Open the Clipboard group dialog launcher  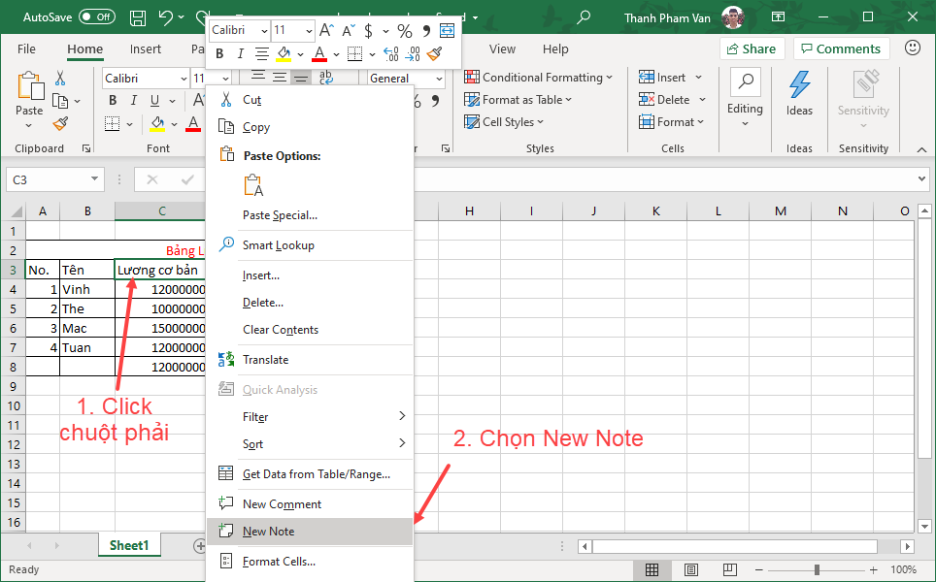pyautogui.click(x=86, y=148)
